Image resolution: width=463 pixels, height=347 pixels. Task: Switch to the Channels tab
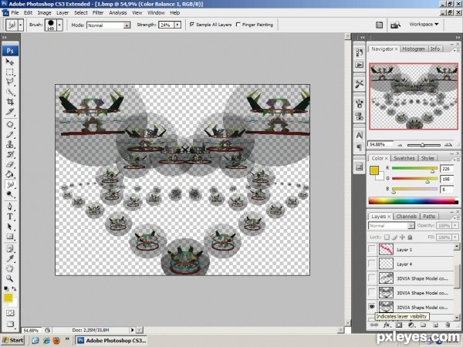tap(407, 216)
